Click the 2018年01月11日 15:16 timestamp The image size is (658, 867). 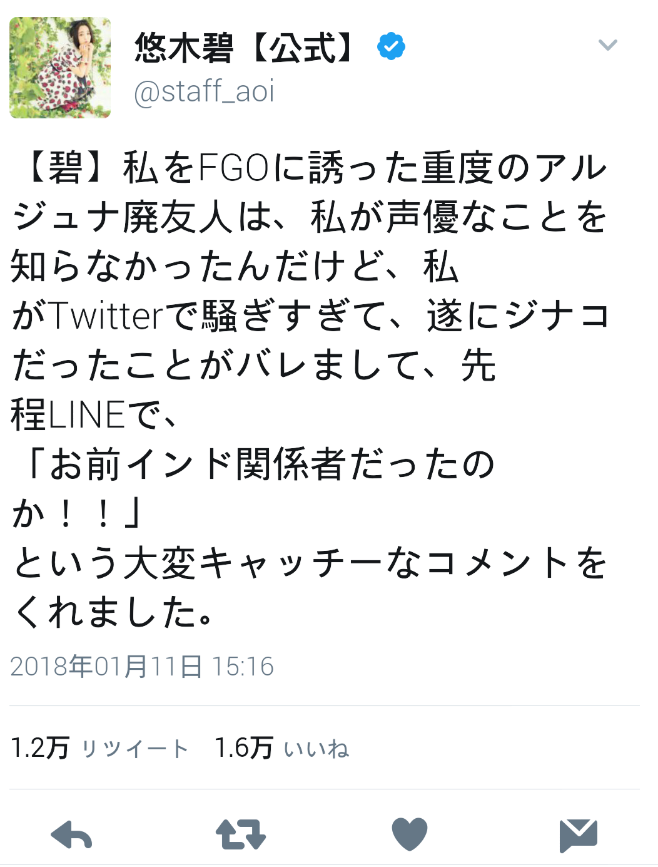pos(142,666)
